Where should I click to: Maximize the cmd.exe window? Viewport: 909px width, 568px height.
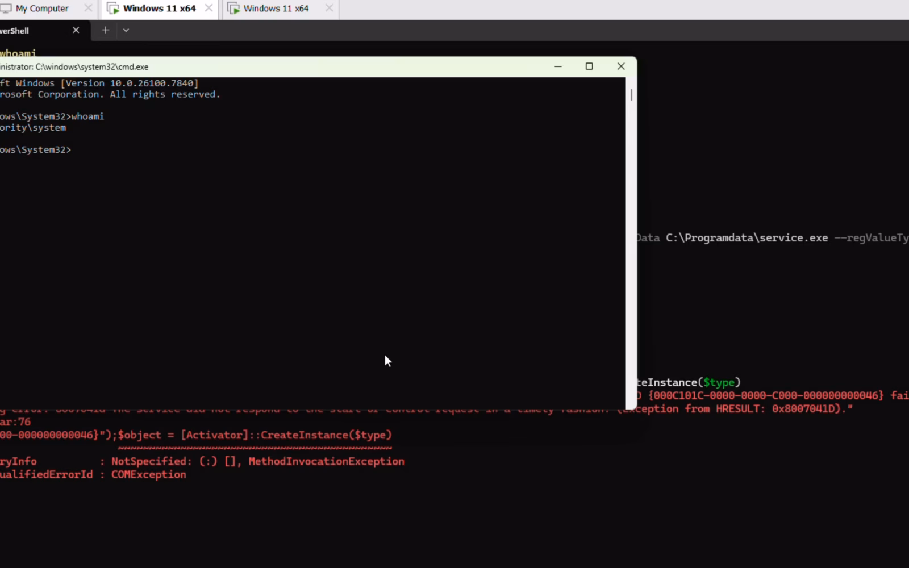click(x=589, y=66)
